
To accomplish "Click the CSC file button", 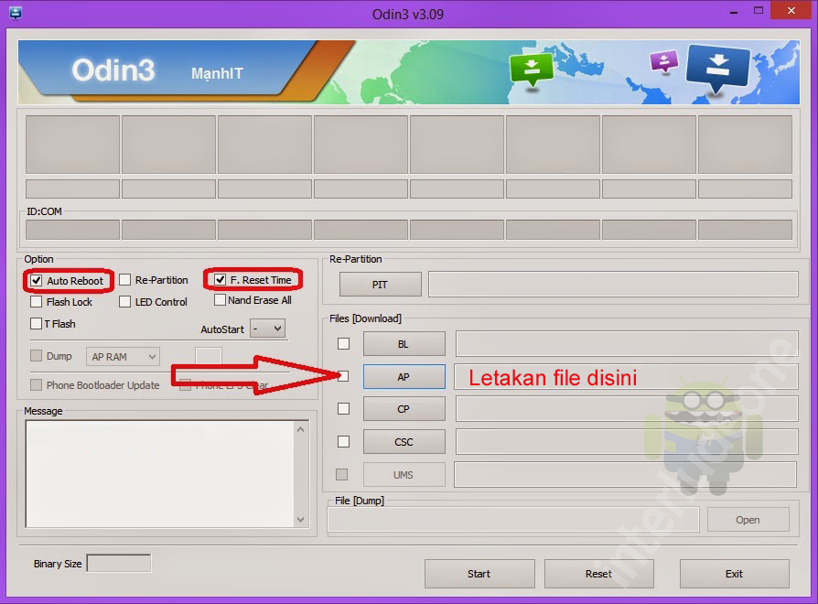I will (404, 441).
